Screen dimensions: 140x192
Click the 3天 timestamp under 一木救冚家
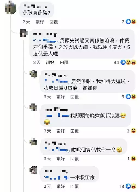47,186
